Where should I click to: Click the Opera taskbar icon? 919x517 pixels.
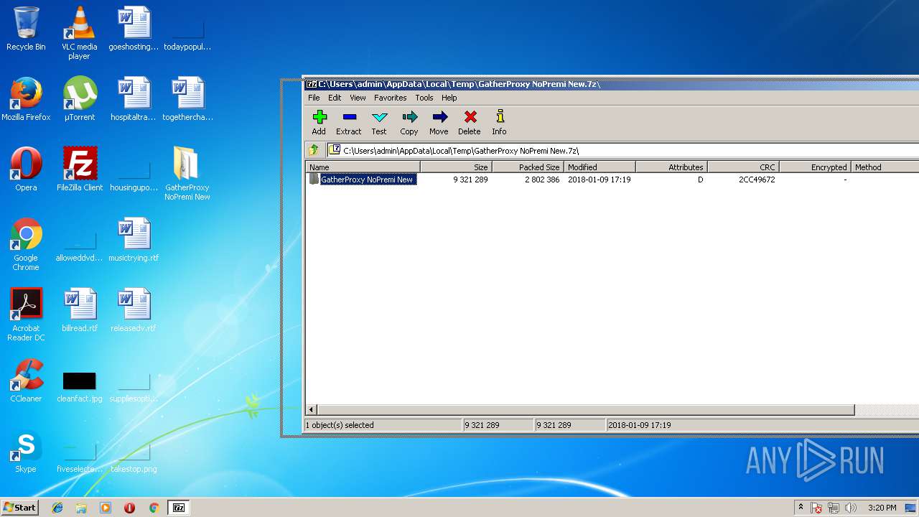tap(129, 508)
